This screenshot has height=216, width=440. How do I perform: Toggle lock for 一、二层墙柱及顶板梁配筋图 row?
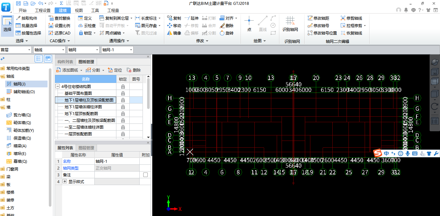[123, 121]
